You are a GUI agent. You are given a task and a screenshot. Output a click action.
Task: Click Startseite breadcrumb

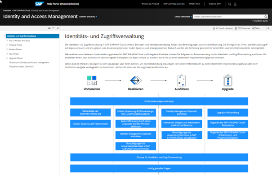(7, 11)
